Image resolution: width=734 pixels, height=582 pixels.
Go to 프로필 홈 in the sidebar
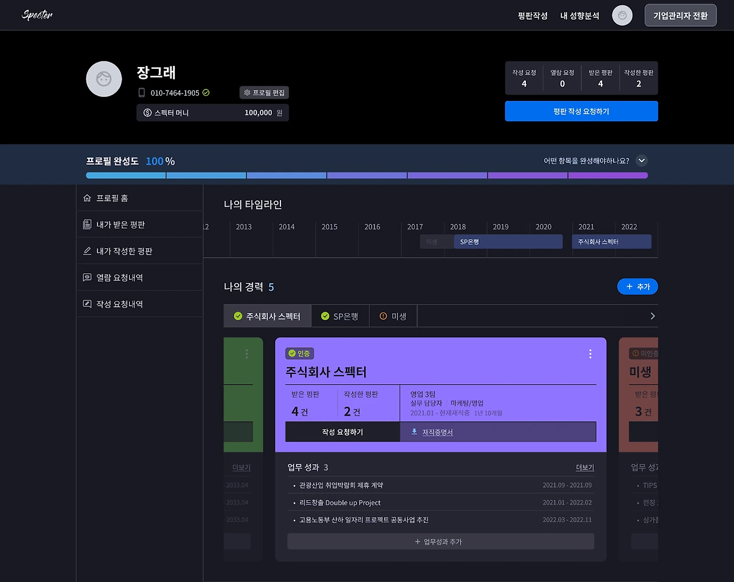coord(139,198)
